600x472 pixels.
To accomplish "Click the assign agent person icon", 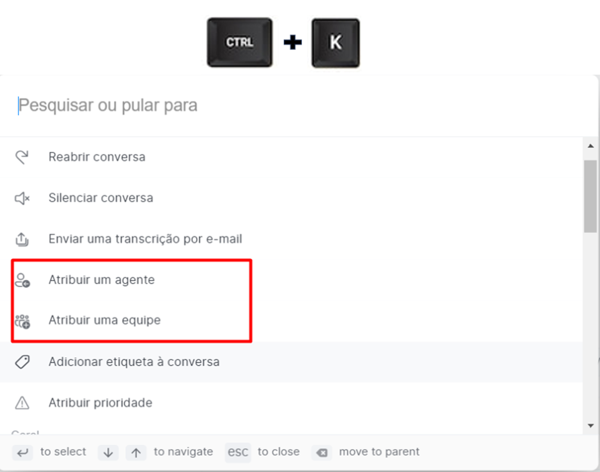I will click(22, 280).
